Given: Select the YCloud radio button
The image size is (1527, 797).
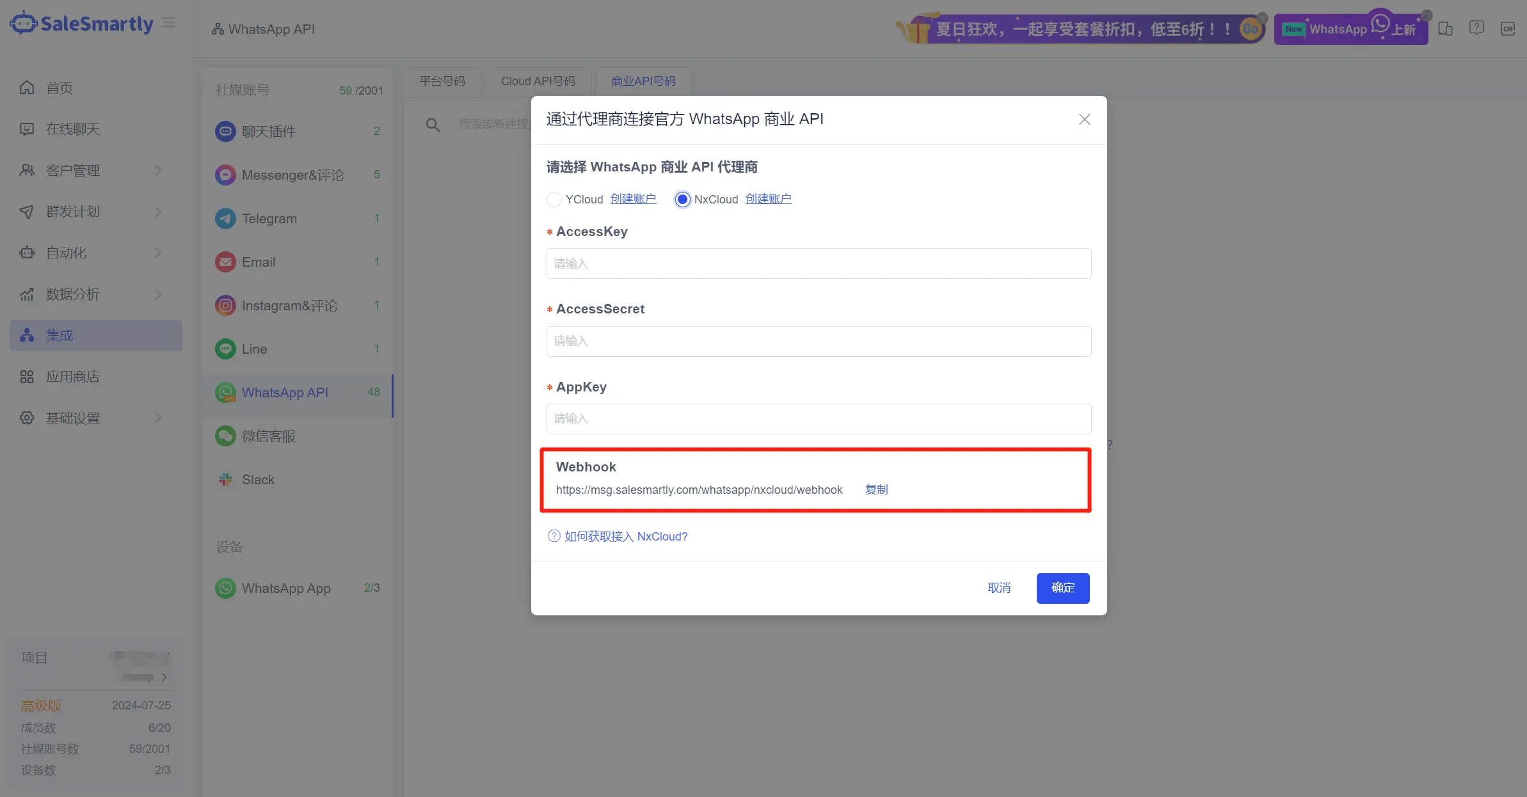Looking at the screenshot, I should pyautogui.click(x=554, y=199).
